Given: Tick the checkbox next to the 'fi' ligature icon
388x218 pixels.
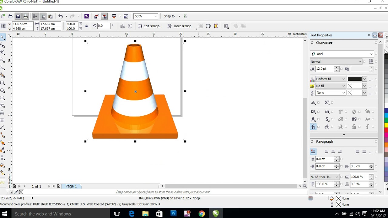Looking at the screenshot, I should [318, 127].
